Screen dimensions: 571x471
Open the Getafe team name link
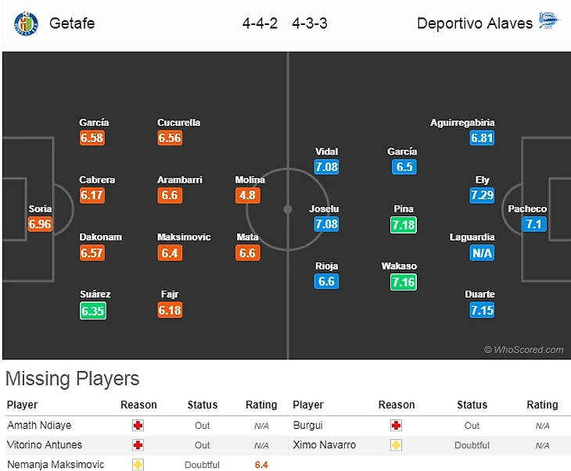[72, 23]
